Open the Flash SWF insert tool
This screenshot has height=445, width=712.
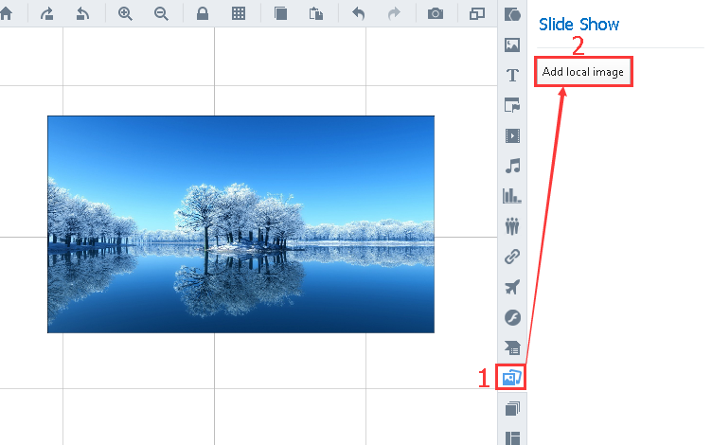(x=512, y=317)
